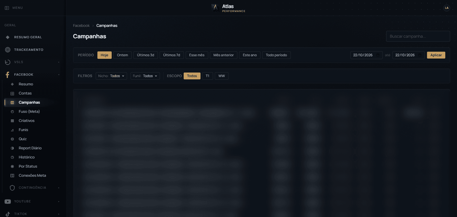This screenshot has width=457, height=217.
Task: Go to the Campanhas sidebar item
Action: coord(29,103)
